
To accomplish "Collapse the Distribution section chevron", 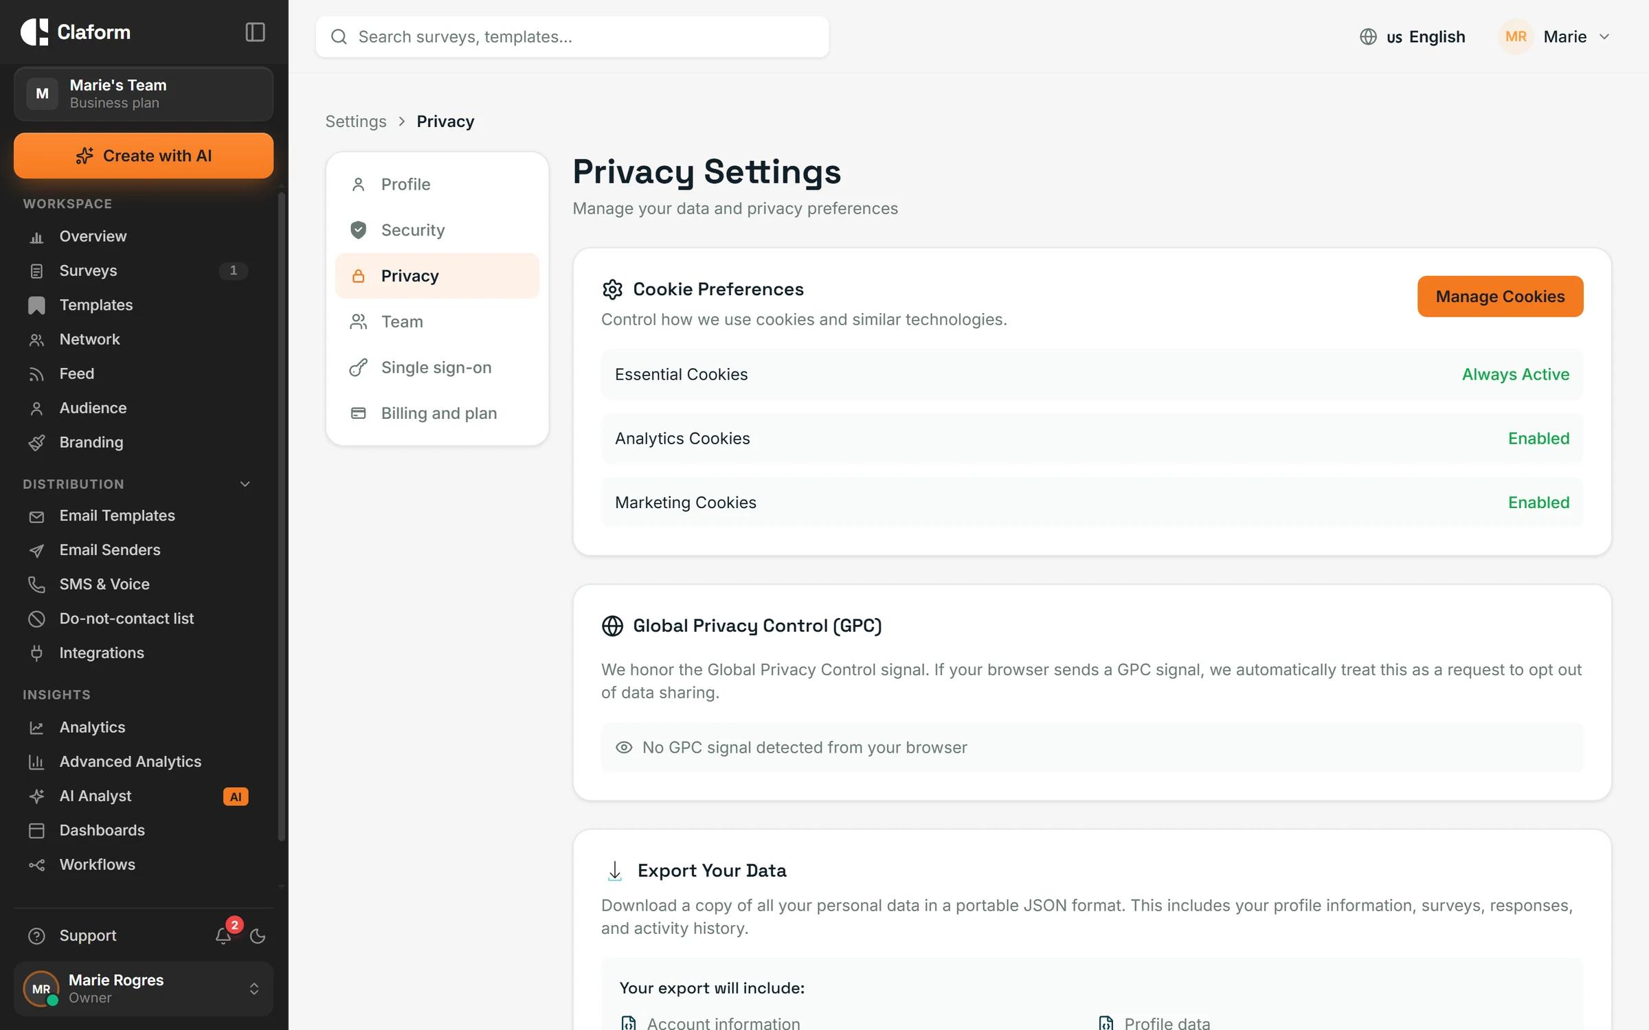I will click(245, 484).
